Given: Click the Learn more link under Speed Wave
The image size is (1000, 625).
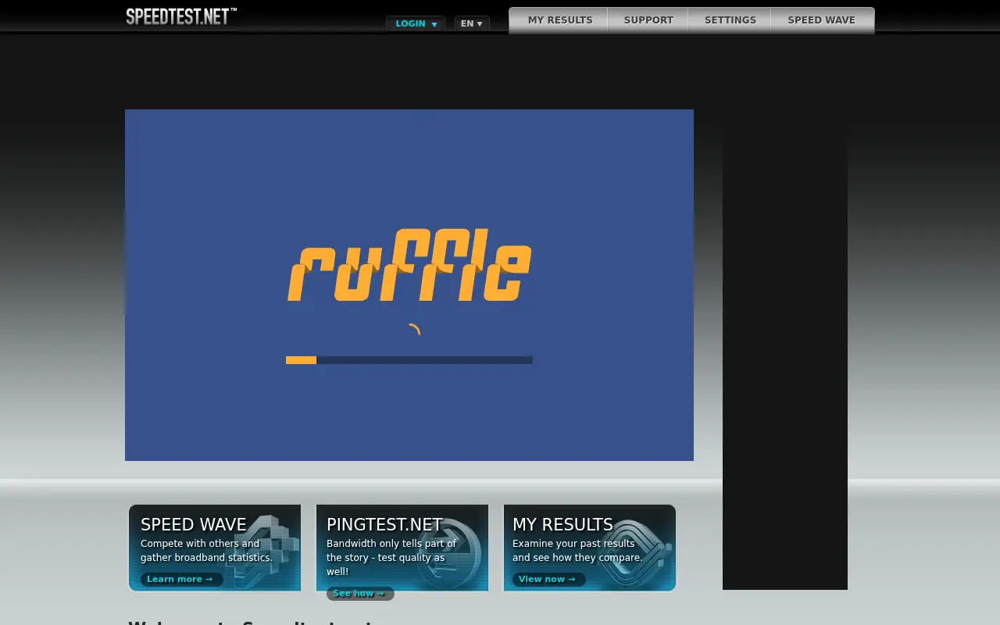Looking at the screenshot, I should click(x=181, y=579).
